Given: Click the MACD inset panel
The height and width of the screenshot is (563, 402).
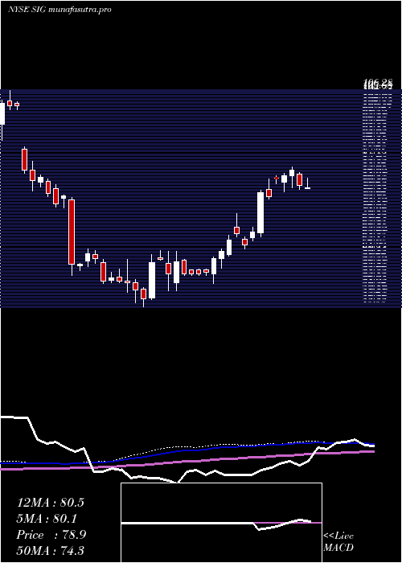Looking at the screenshot, I should (221, 523).
